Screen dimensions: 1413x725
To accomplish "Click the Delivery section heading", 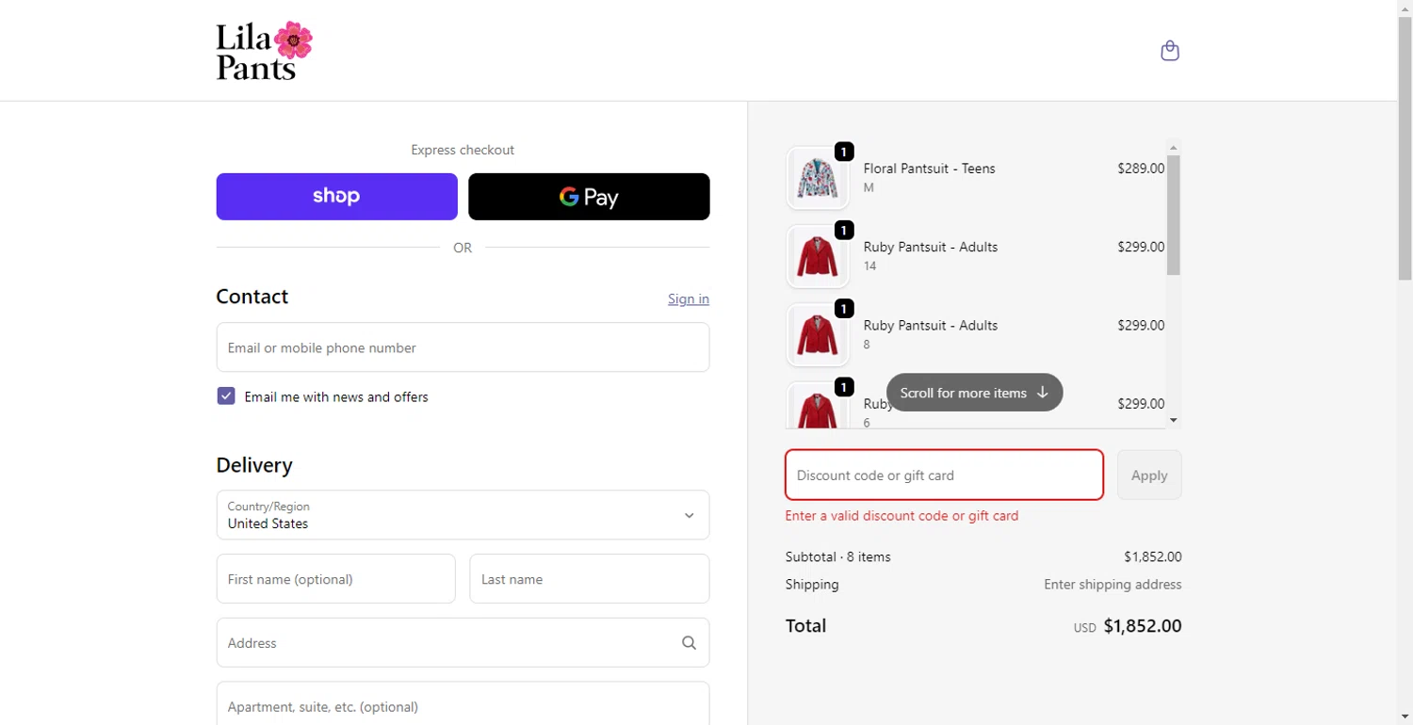I will (254, 465).
